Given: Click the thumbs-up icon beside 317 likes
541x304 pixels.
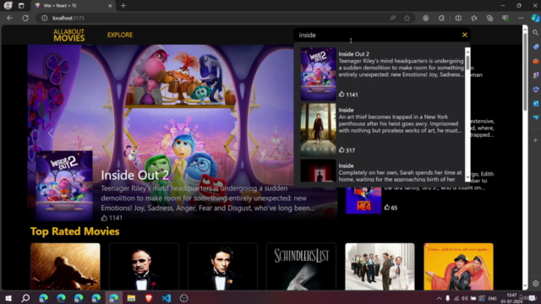Looking at the screenshot, I should 342,150.
